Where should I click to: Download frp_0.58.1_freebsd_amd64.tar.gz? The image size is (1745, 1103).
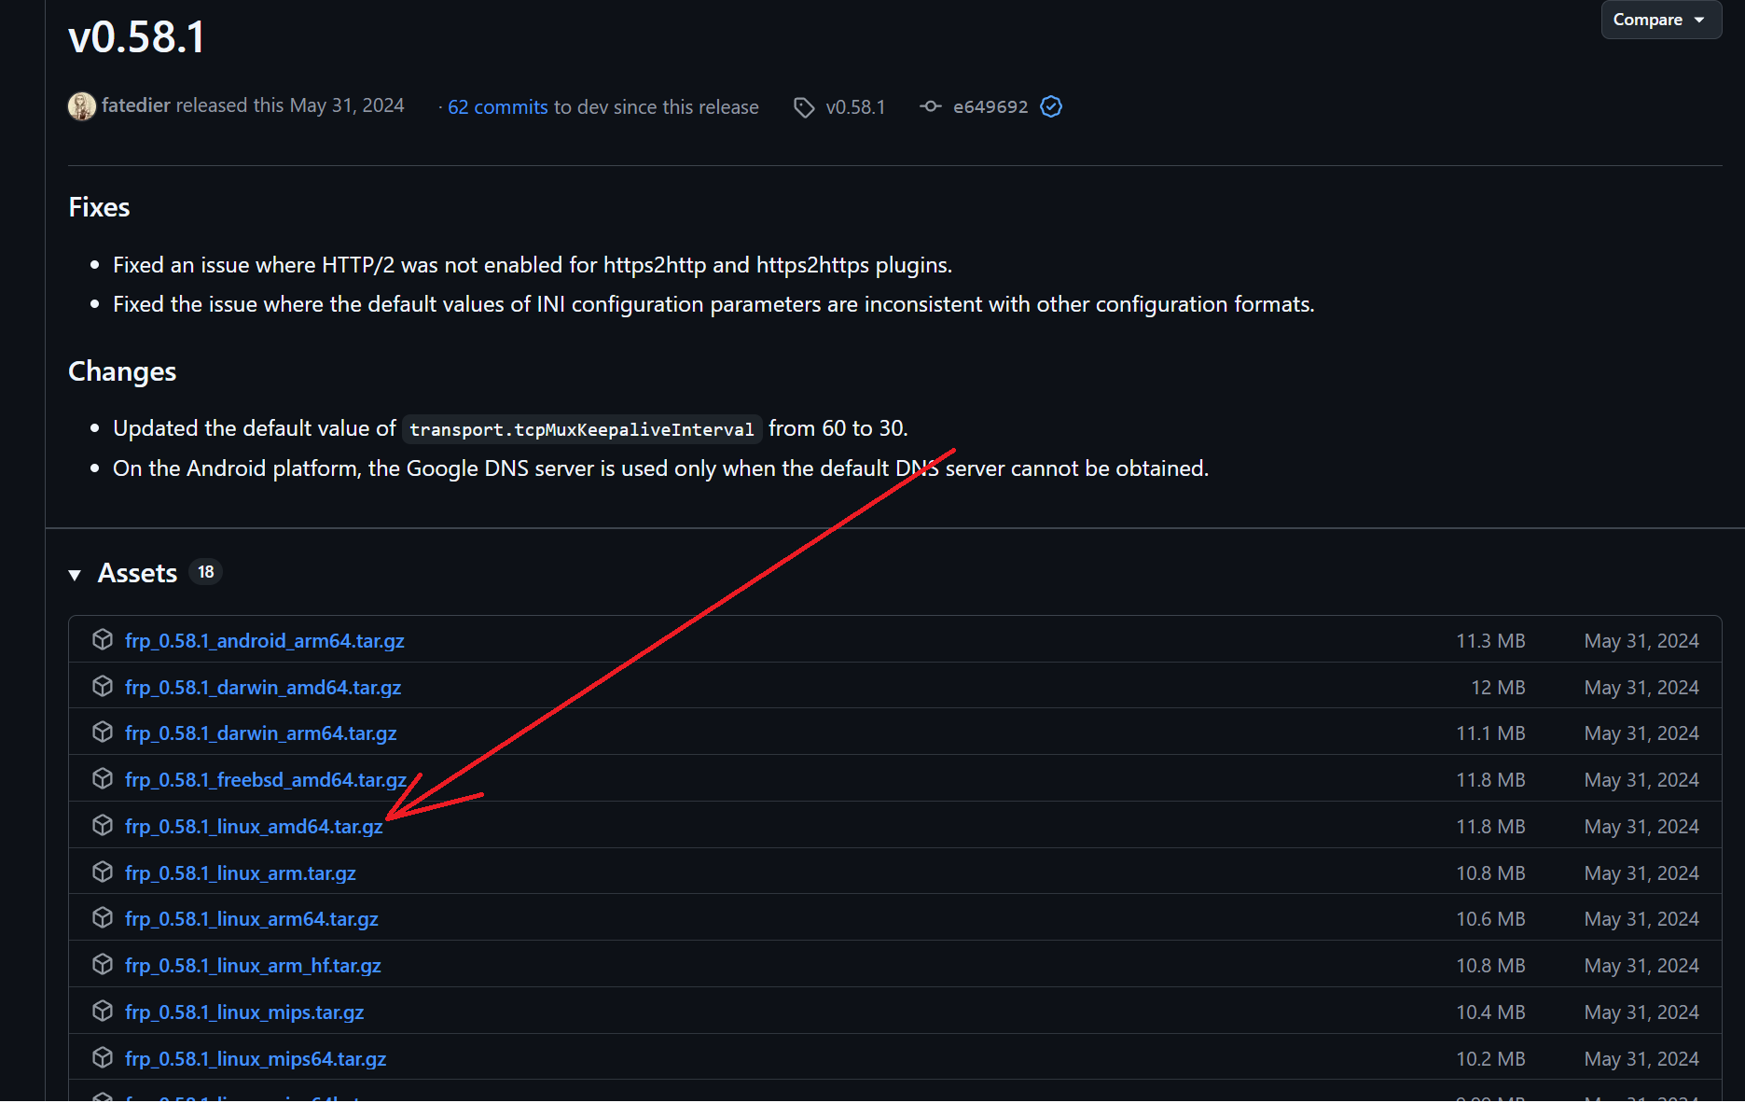click(266, 780)
